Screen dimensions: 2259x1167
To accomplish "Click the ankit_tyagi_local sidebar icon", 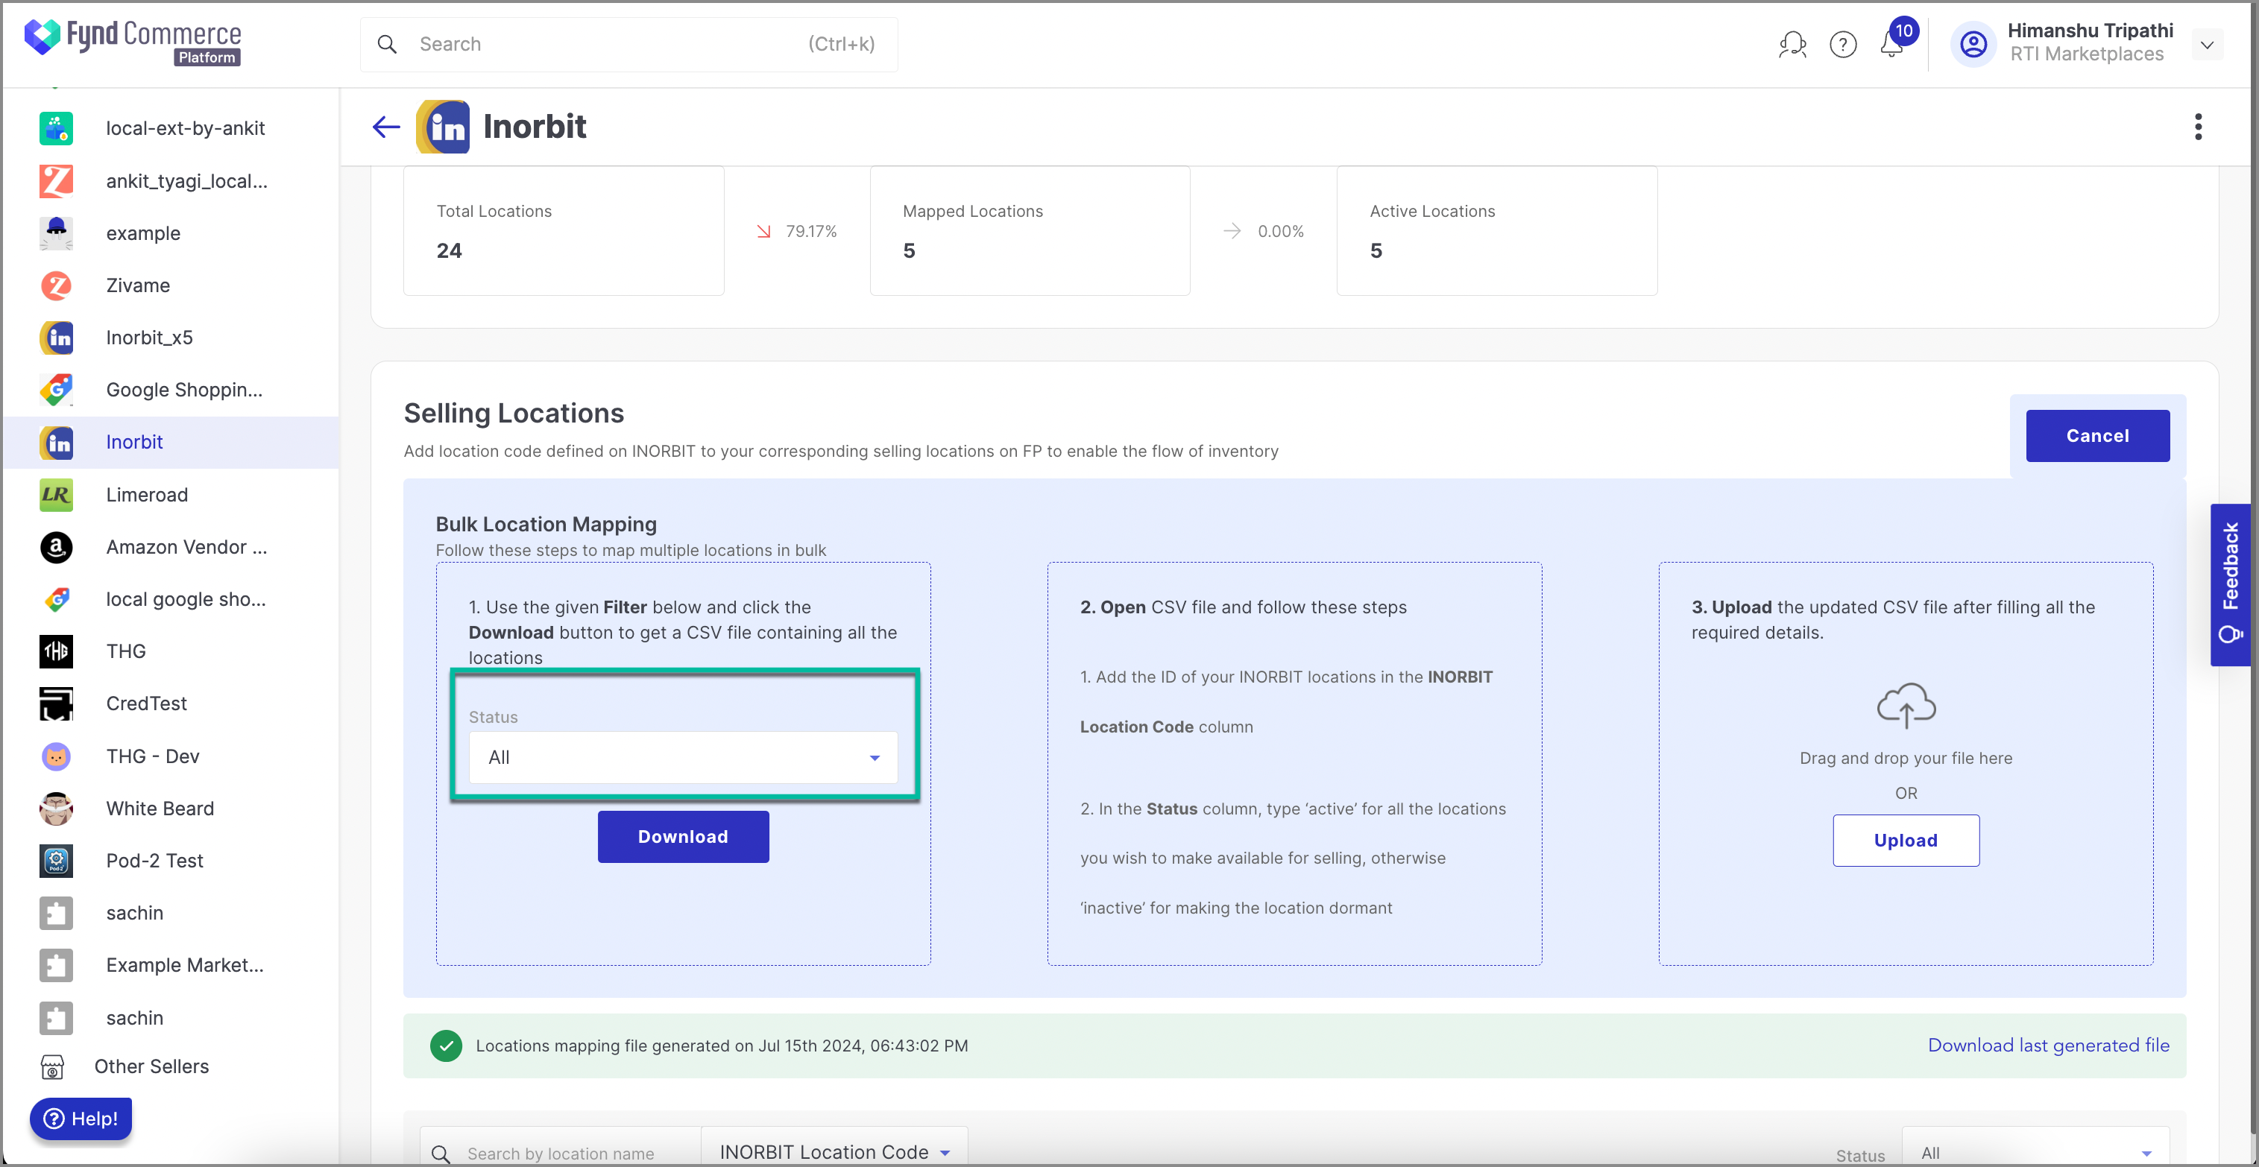I will pos(56,182).
